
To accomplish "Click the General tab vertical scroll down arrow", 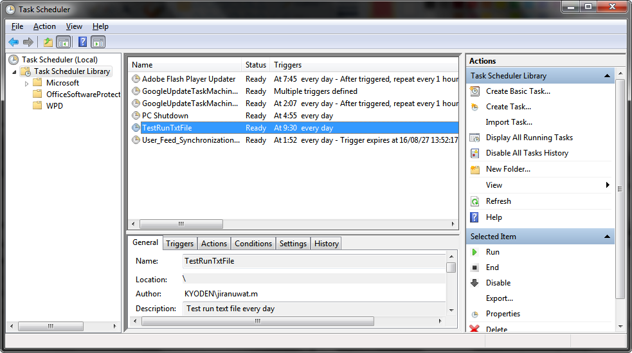I will coord(451,311).
